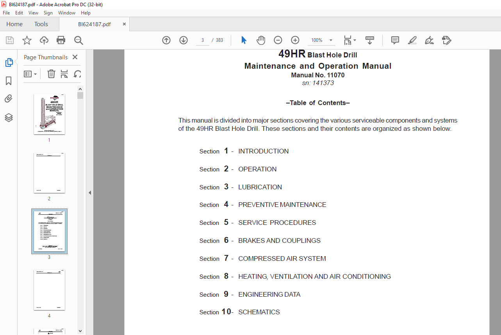Open Page Thumbnails sidebar icon

[x=9, y=62]
